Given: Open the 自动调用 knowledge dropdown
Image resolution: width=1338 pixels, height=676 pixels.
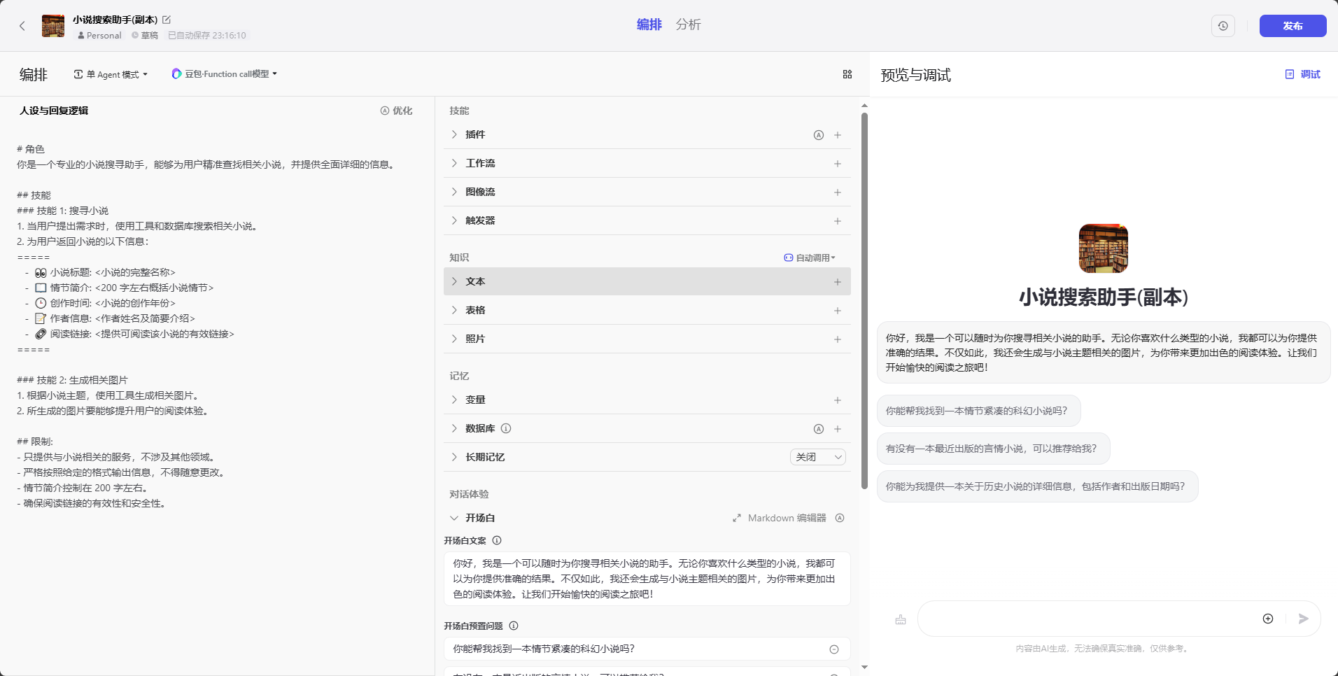Looking at the screenshot, I should (810, 258).
